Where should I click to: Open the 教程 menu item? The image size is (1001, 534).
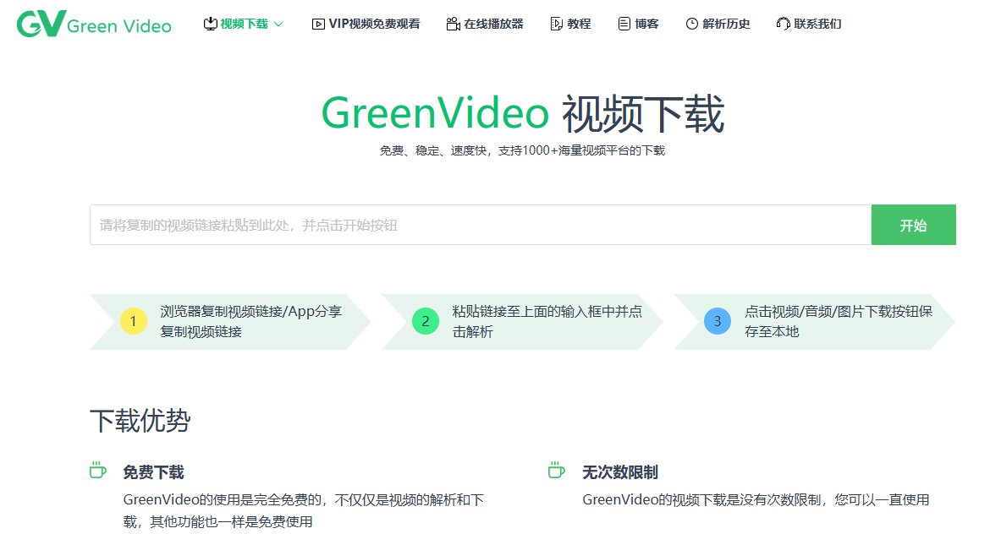click(x=579, y=25)
